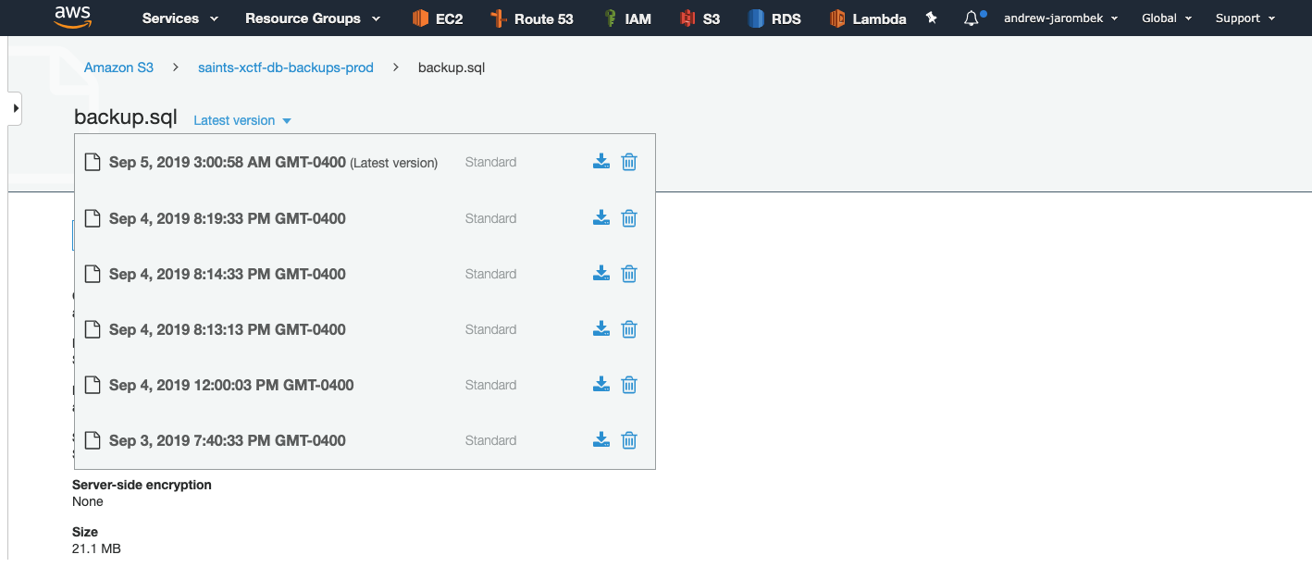Screen dimensions: 1312x567
Task: Open the andrew-jarombek account menu
Action: click(x=1060, y=18)
